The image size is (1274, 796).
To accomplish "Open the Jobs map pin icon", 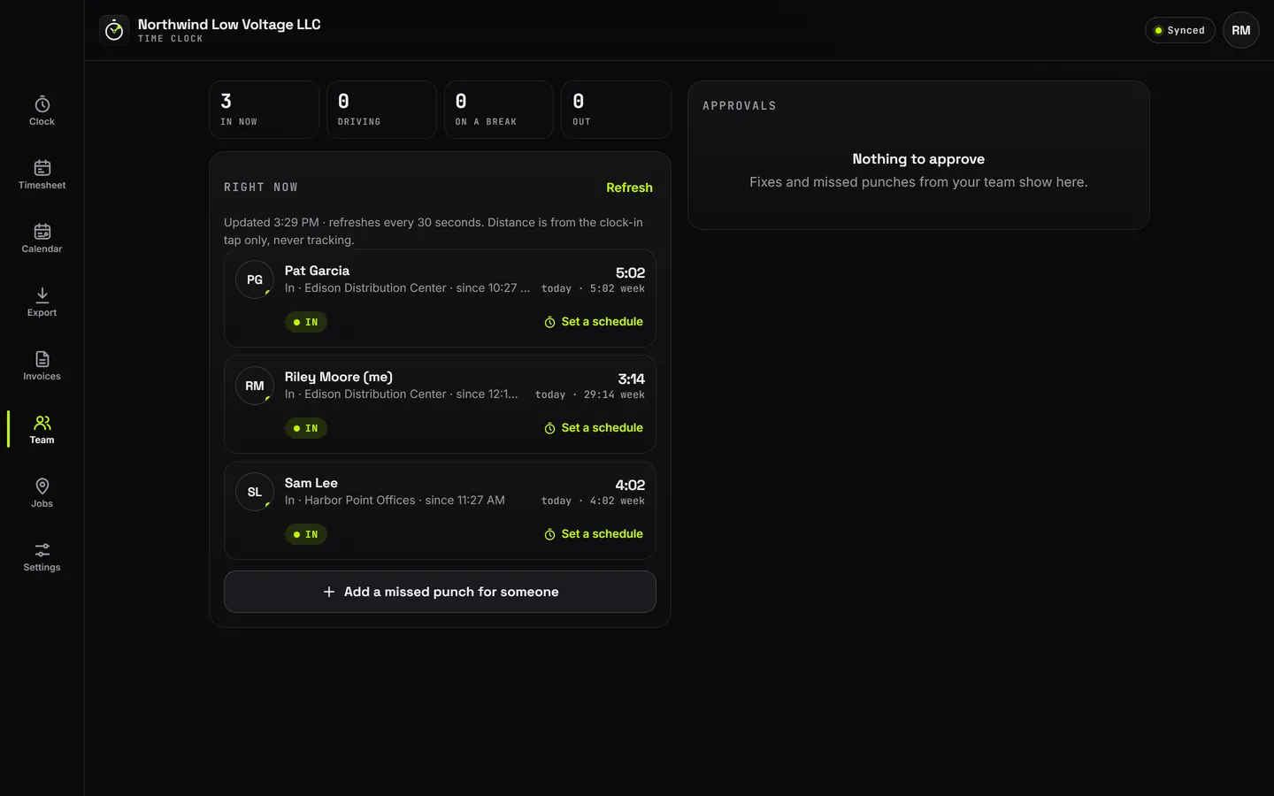I will pyautogui.click(x=42, y=486).
